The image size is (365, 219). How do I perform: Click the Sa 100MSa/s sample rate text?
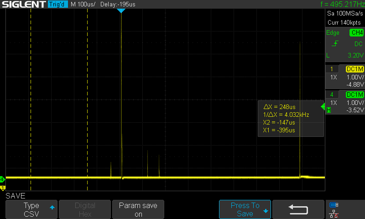345,13
